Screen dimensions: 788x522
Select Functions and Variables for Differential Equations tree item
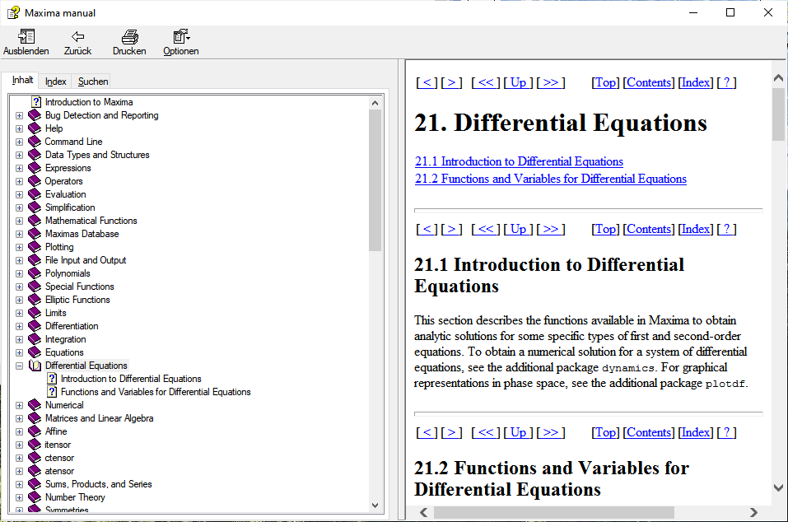point(156,392)
